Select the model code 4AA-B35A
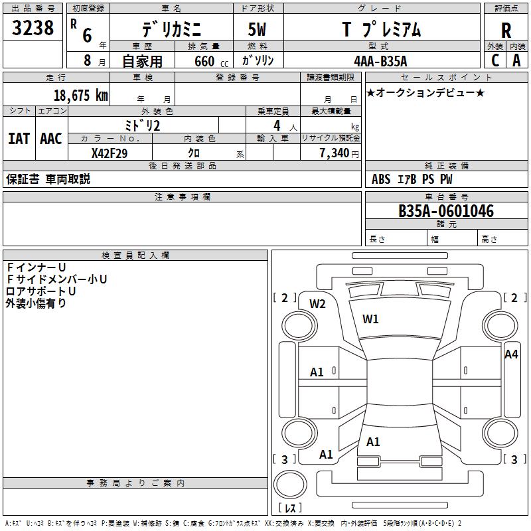Image resolution: width=531 pixels, height=531 pixels. (x=380, y=61)
